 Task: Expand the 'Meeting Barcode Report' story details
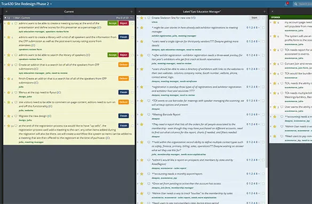pos(138,115)
